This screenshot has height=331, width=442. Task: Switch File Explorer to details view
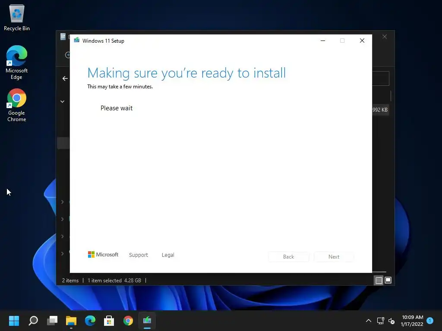[379, 280]
